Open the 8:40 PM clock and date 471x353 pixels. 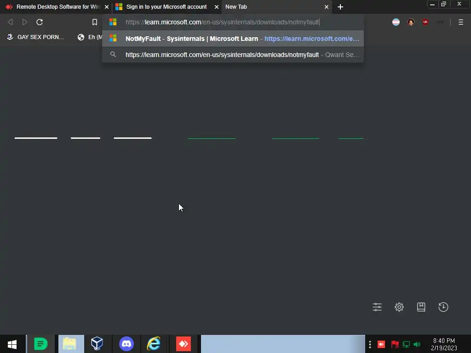point(444,344)
